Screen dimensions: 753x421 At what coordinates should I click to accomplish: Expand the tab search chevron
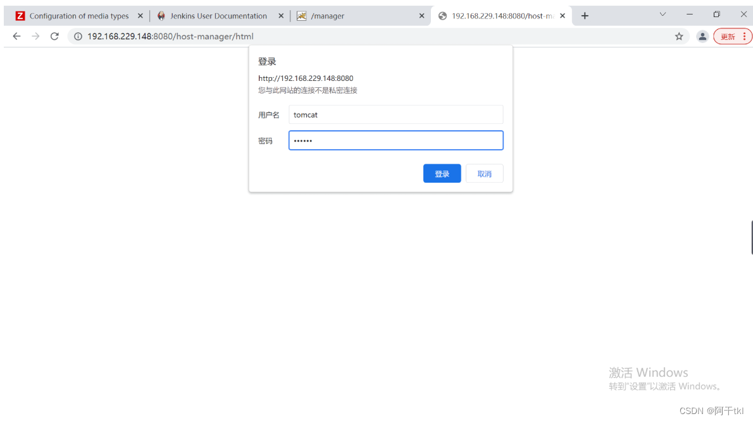click(663, 15)
